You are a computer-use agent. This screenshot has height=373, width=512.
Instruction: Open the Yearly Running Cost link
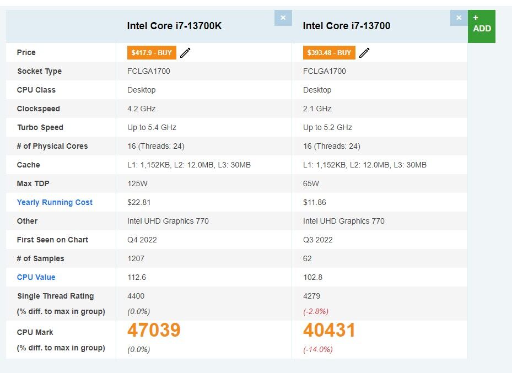[55, 202]
